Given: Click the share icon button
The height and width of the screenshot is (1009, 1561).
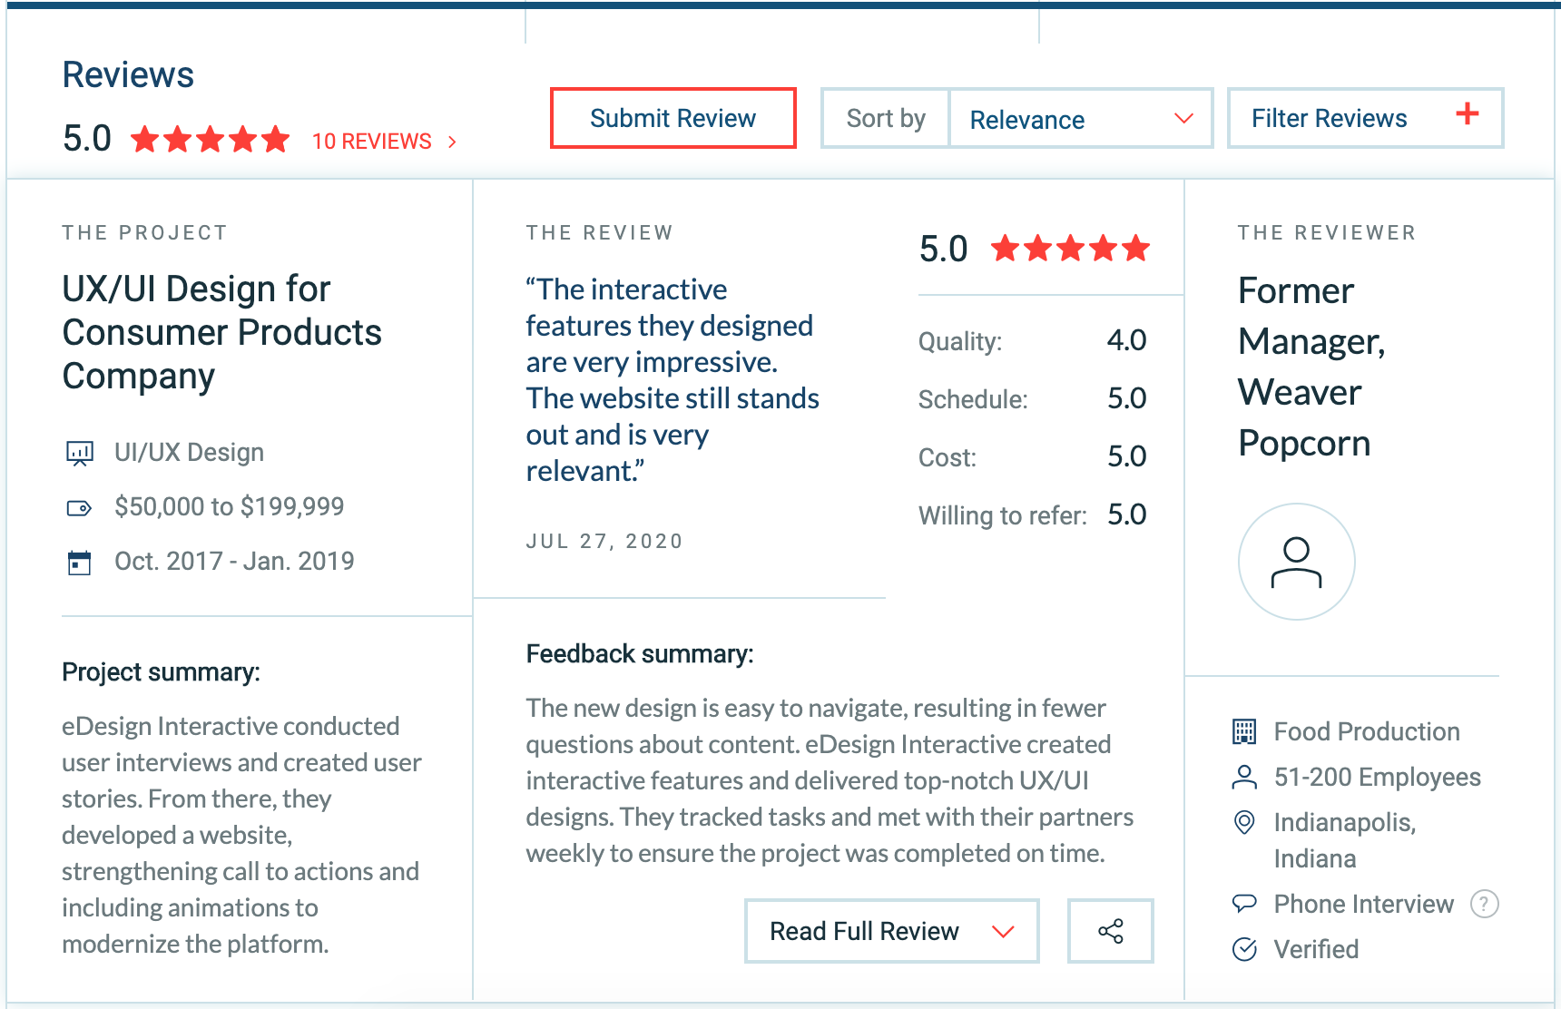Looking at the screenshot, I should point(1110,931).
